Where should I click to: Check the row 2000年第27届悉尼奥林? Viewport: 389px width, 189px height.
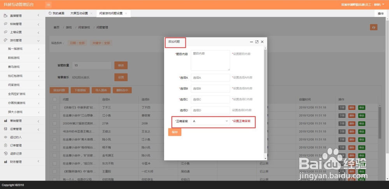tap(54, 123)
